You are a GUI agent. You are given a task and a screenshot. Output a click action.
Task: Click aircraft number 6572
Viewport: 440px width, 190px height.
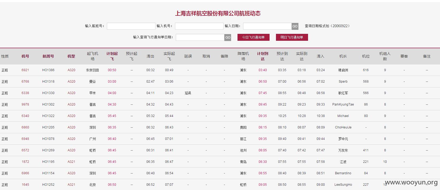point(25,150)
